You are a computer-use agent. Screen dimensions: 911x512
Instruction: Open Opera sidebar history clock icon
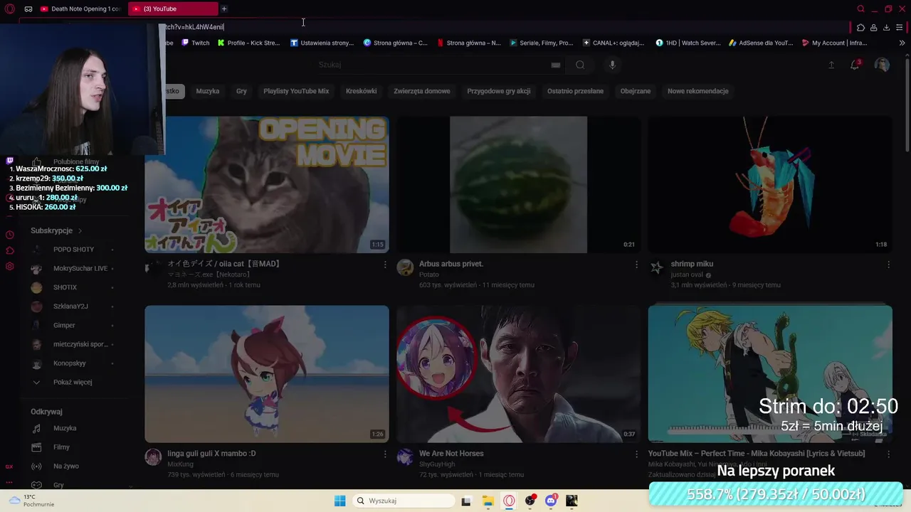click(x=10, y=235)
